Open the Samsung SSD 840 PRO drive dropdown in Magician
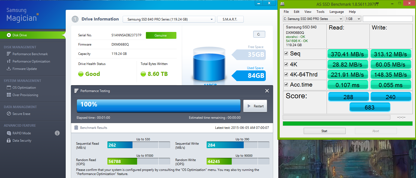 [x=169, y=19]
